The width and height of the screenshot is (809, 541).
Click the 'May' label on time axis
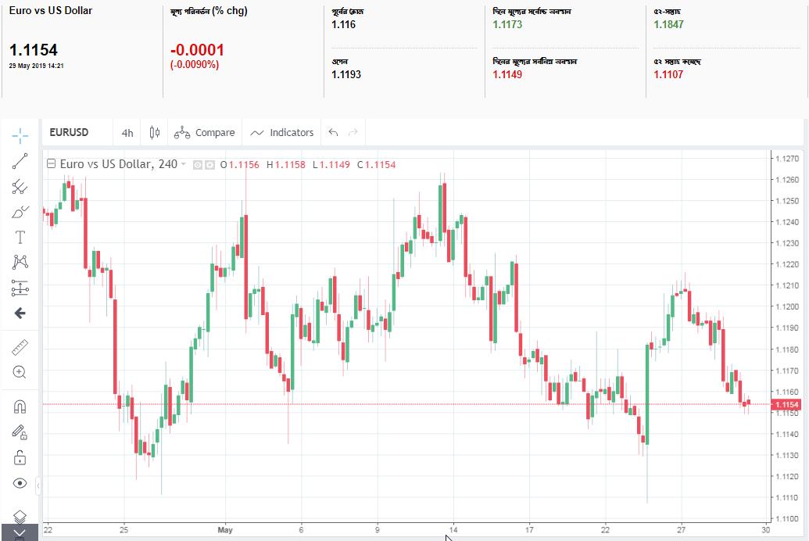point(225,529)
